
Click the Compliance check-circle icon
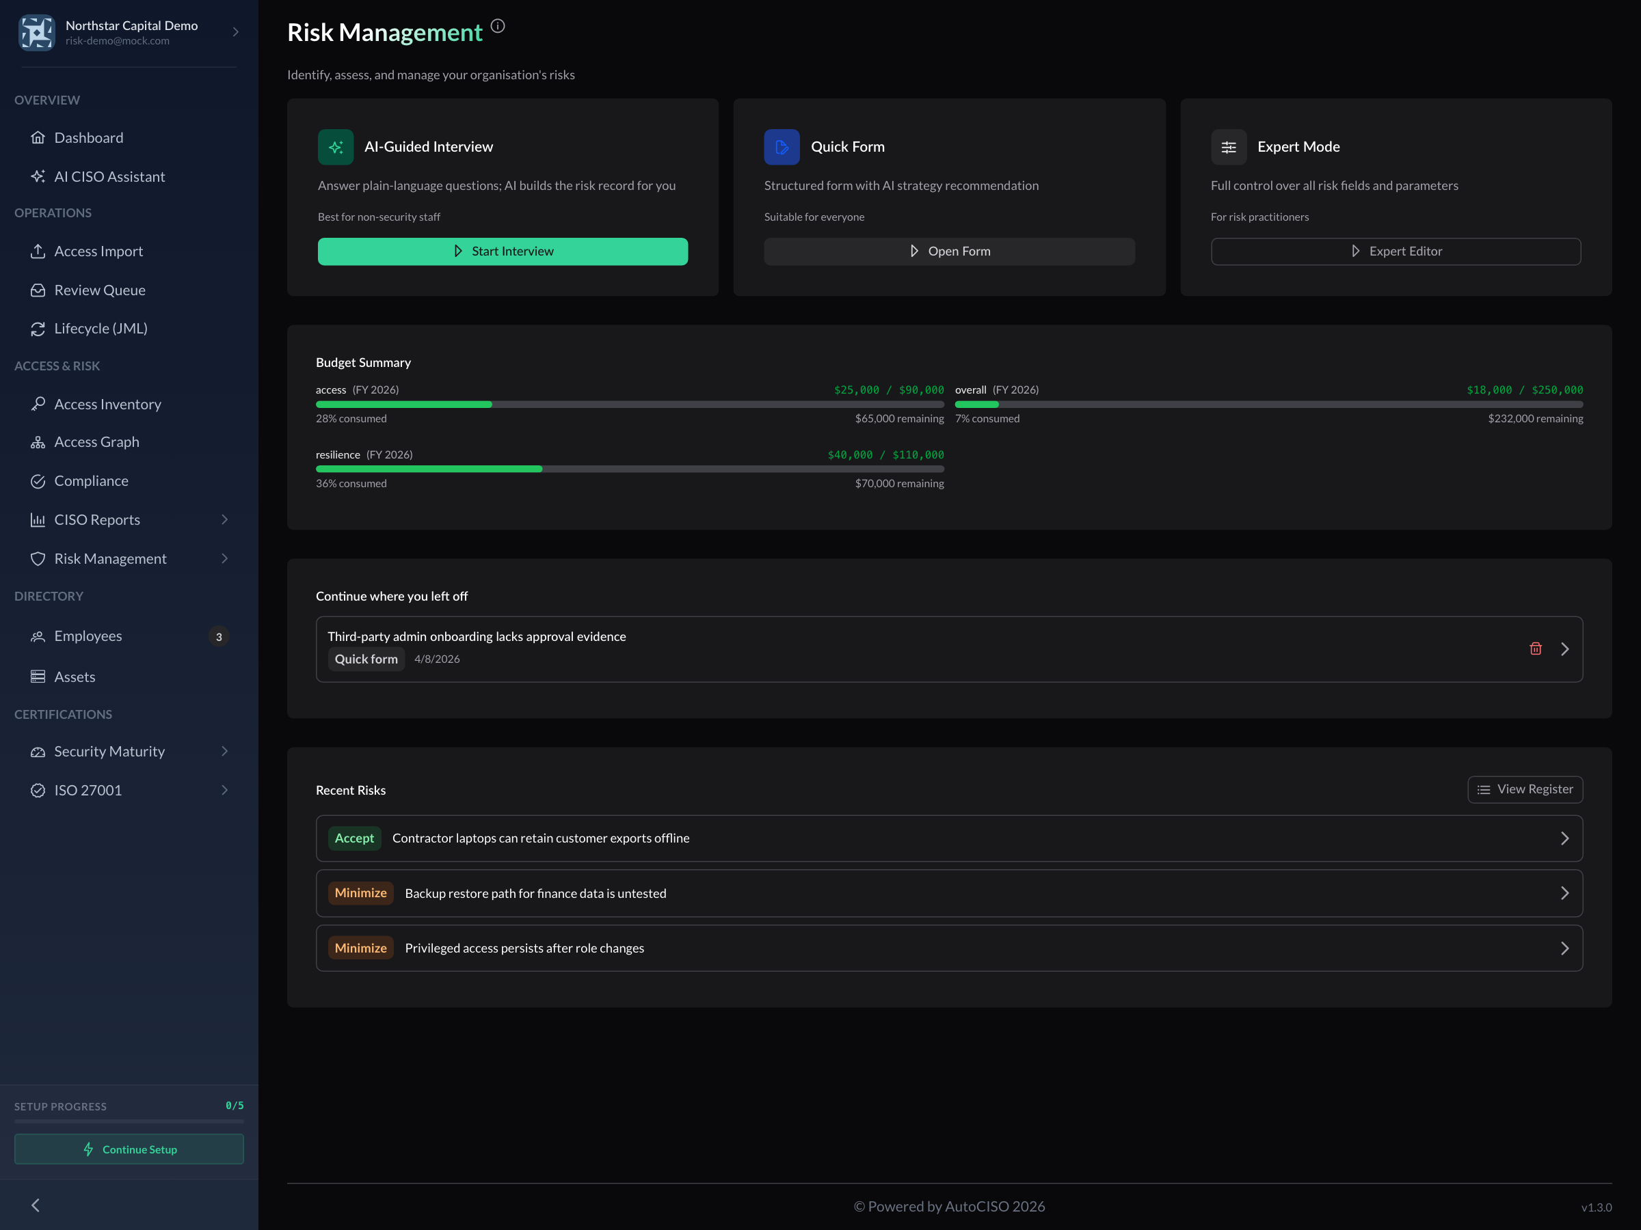coord(38,480)
